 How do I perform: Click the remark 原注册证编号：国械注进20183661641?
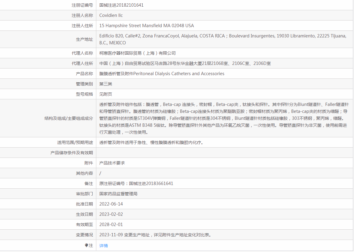pos(136,183)
